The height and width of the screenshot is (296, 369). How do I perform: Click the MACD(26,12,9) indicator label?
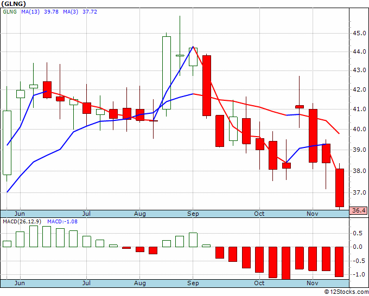[x=22, y=222]
